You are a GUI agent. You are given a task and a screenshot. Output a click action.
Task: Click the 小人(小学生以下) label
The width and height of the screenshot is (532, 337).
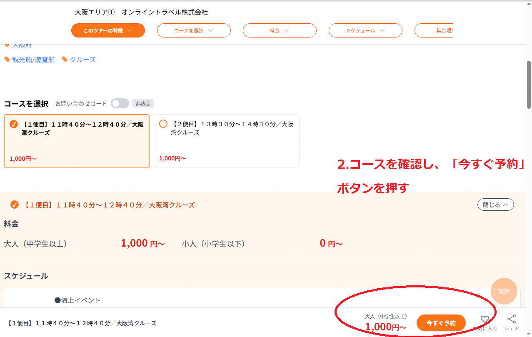(x=213, y=244)
